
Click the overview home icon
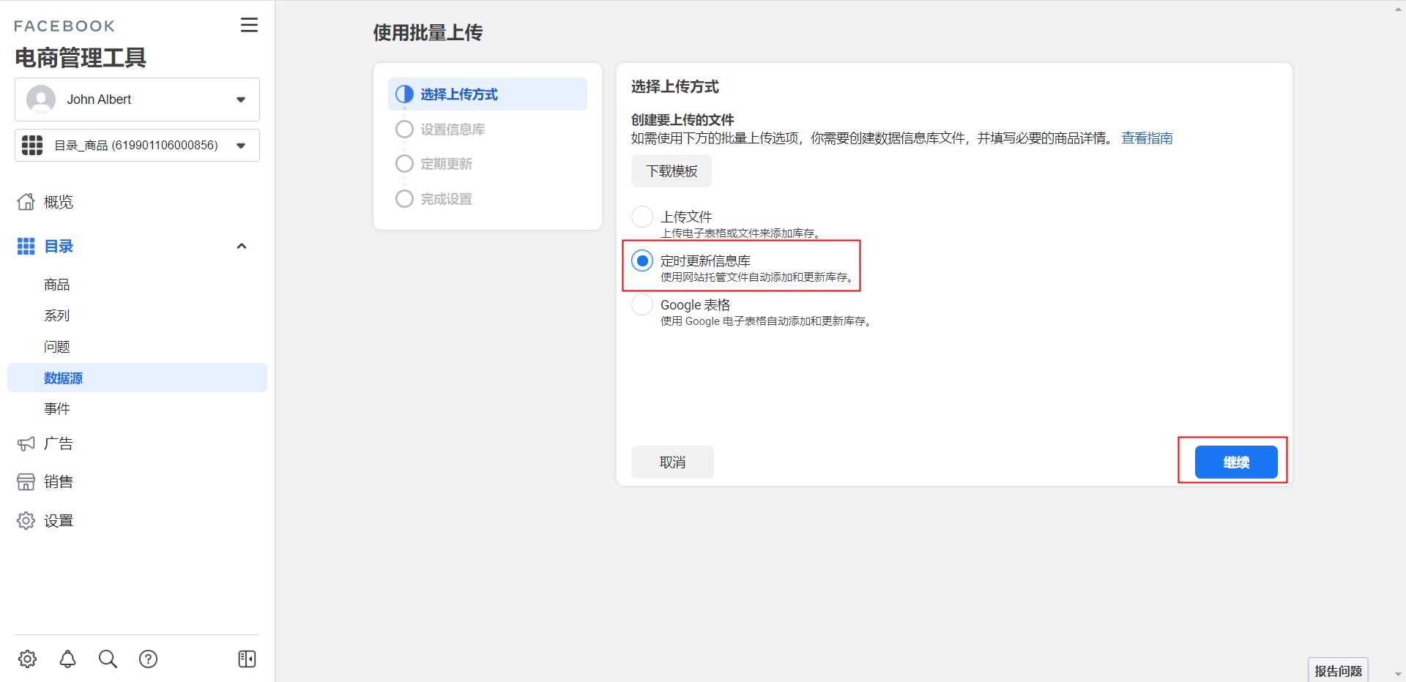tap(26, 202)
